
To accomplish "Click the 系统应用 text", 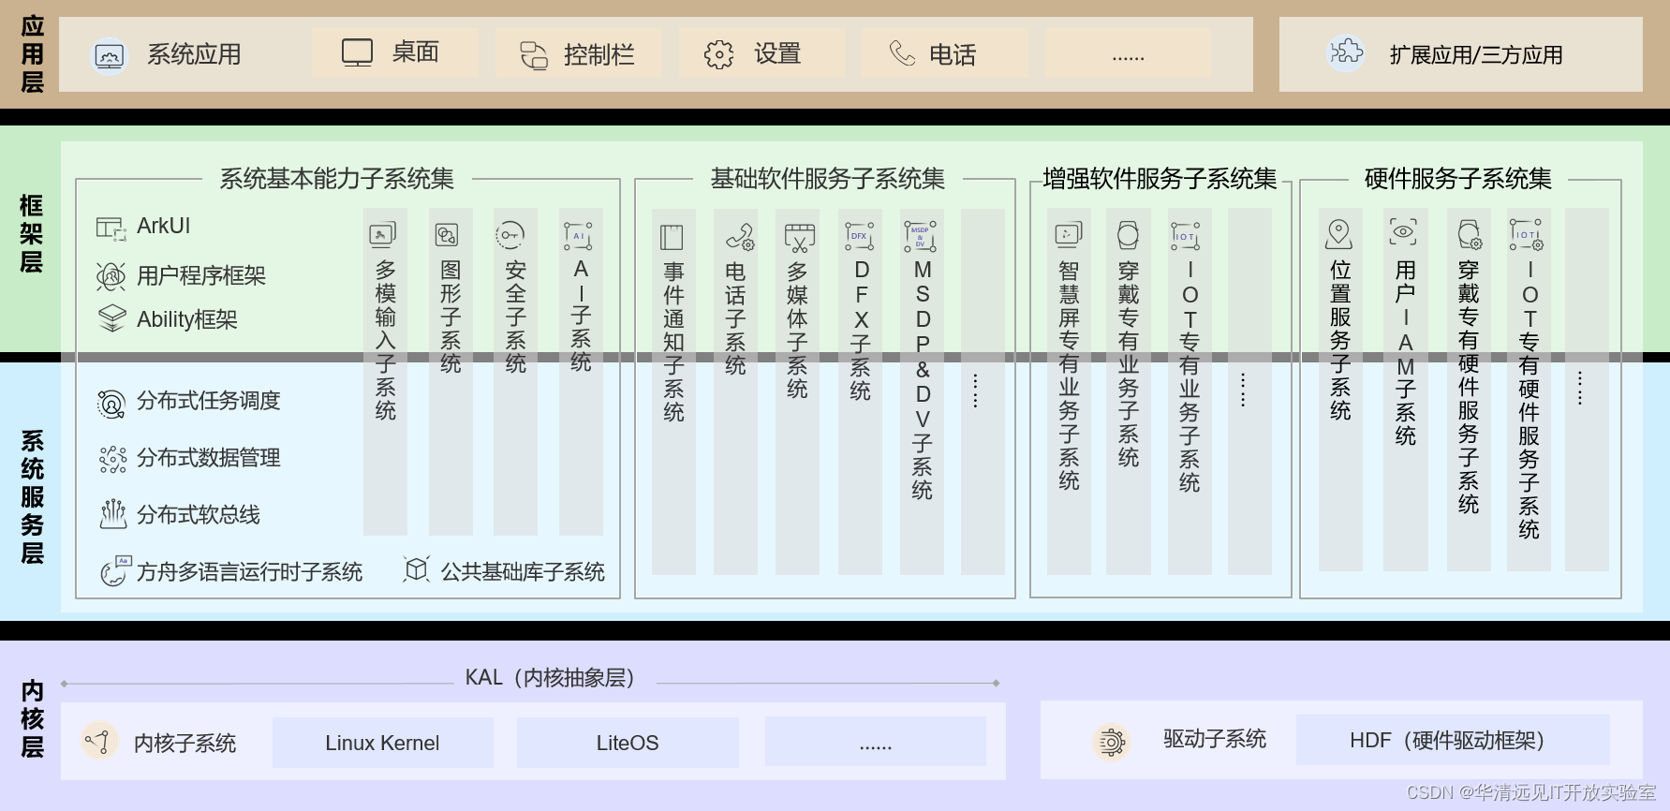I will point(194,54).
